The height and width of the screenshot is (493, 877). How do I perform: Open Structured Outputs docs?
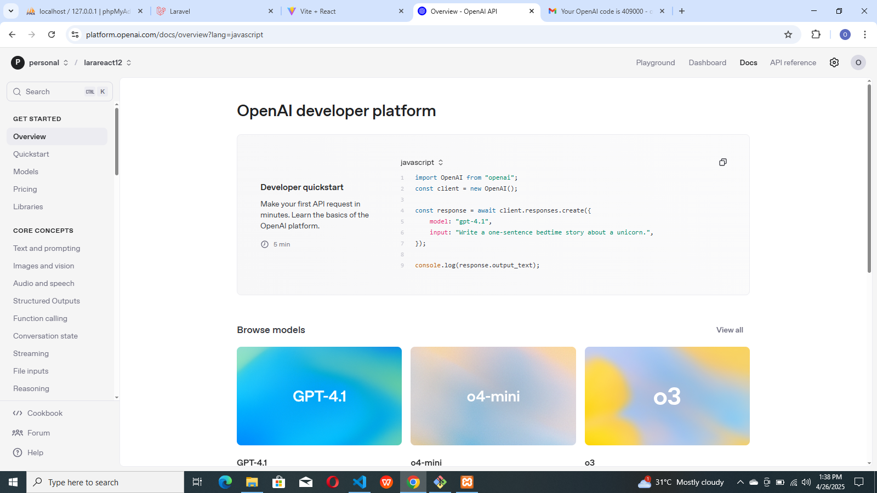click(57, 301)
